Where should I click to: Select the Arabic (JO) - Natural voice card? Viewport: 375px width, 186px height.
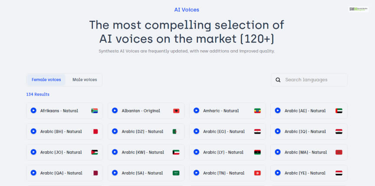click(x=64, y=152)
